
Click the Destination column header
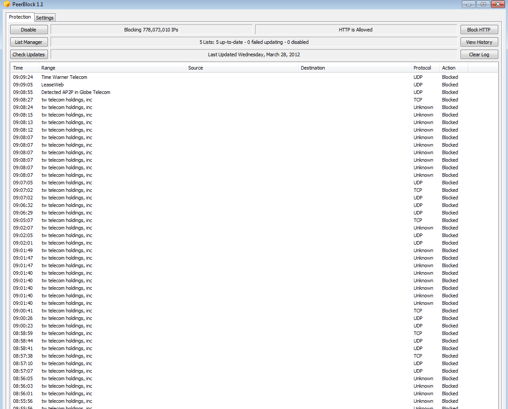(x=355, y=68)
